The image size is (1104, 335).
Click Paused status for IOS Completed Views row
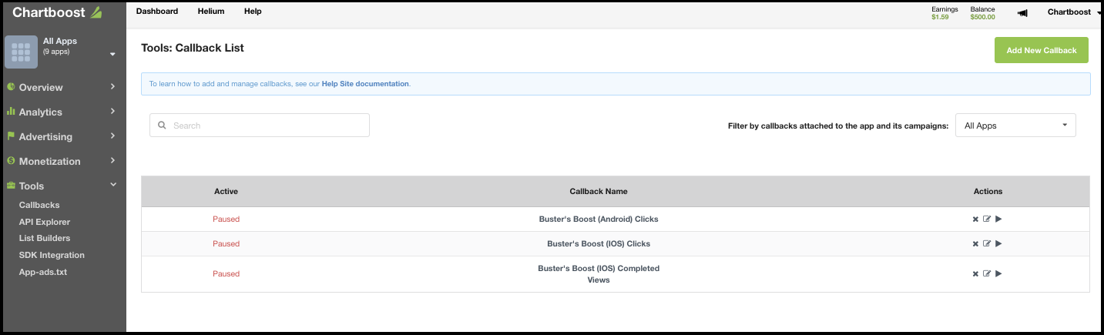227,274
